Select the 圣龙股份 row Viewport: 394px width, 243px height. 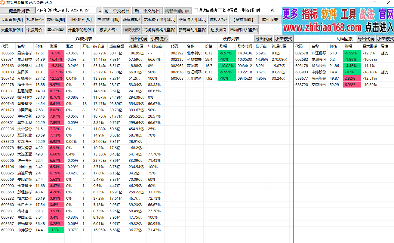tap(344, 66)
